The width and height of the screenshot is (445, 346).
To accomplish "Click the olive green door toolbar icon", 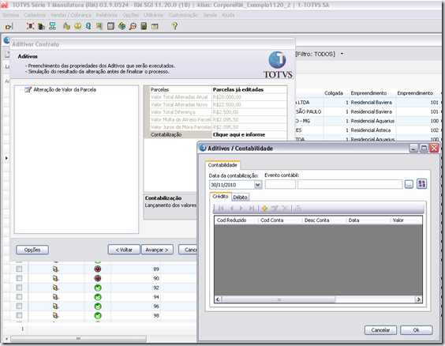I will click(99, 26).
